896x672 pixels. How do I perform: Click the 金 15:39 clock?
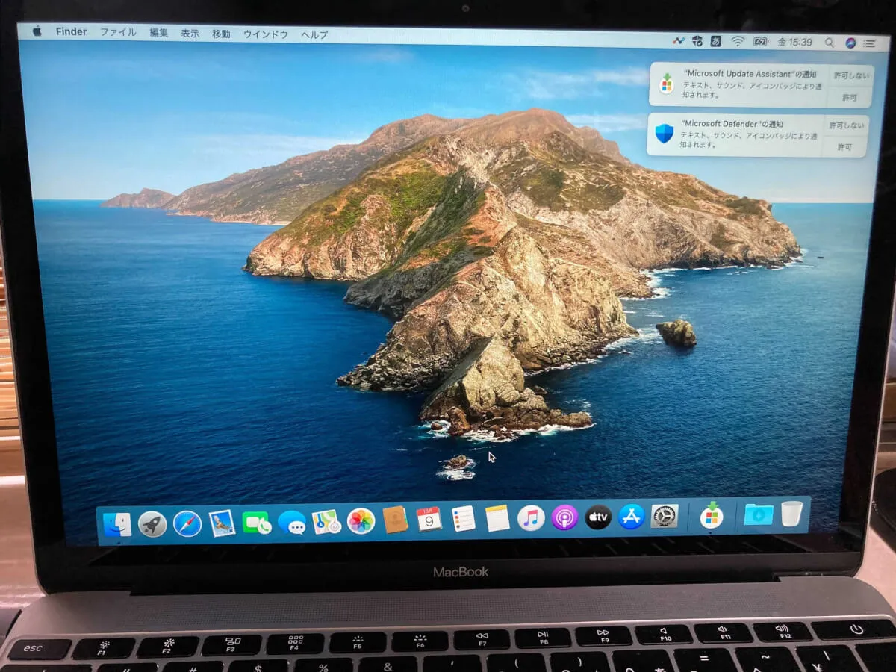click(794, 43)
